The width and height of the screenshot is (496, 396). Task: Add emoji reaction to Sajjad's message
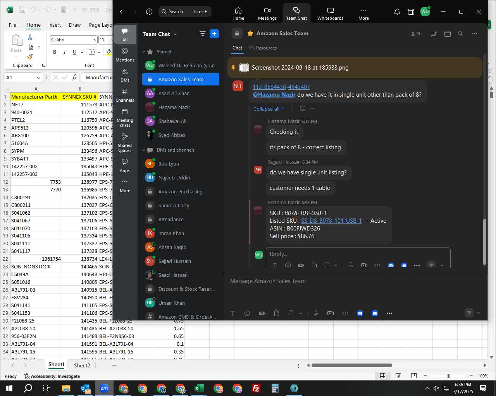pos(303,109)
